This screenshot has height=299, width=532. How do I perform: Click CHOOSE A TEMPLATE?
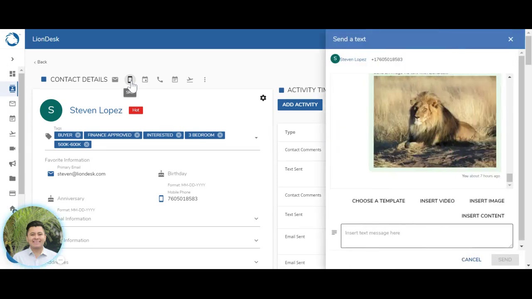379,201
